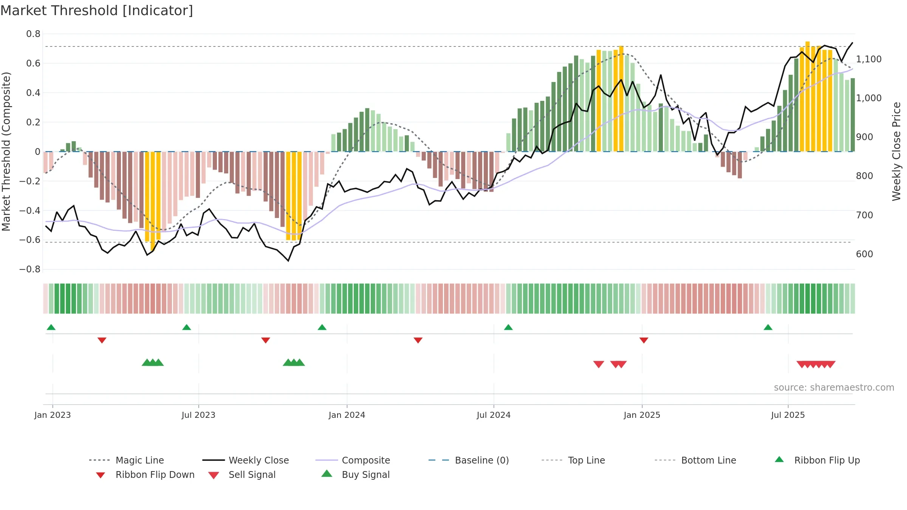The width and height of the screenshot is (907, 510).
Task: Click the green Ribbon Flip Up legend triangle
Action: (x=779, y=459)
